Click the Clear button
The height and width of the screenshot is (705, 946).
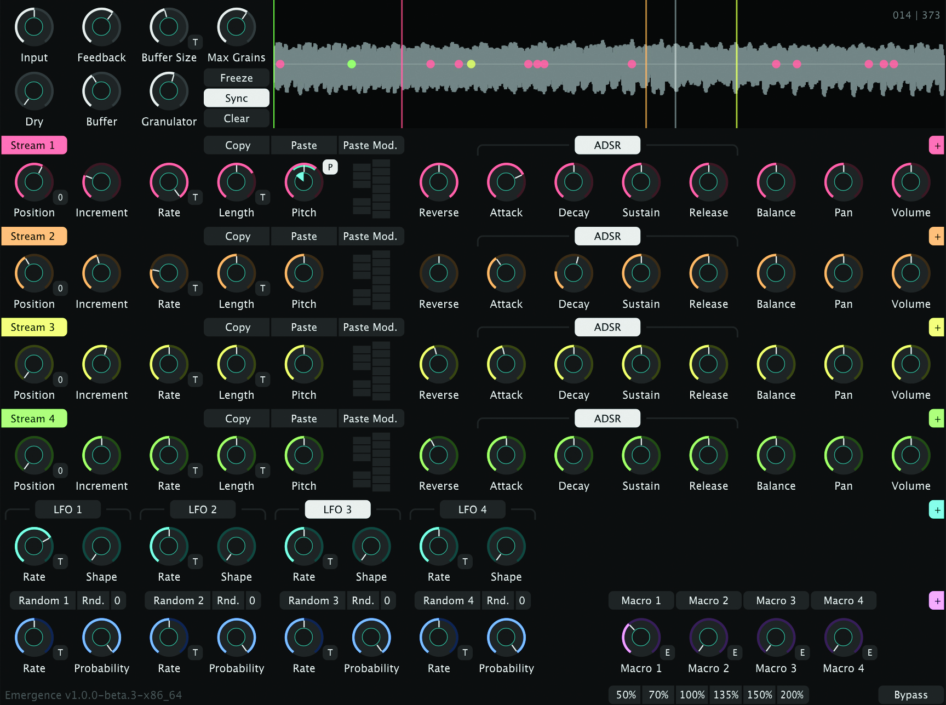237,118
